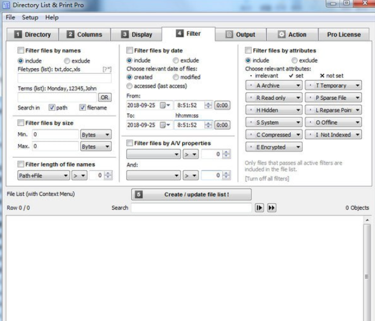
Task: Enable Filter files by size checkbox
Action: pyautogui.click(x=21, y=123)
